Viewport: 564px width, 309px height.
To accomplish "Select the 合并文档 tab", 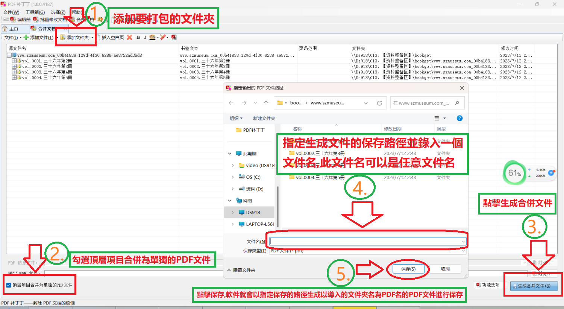I will coord(47,29).
